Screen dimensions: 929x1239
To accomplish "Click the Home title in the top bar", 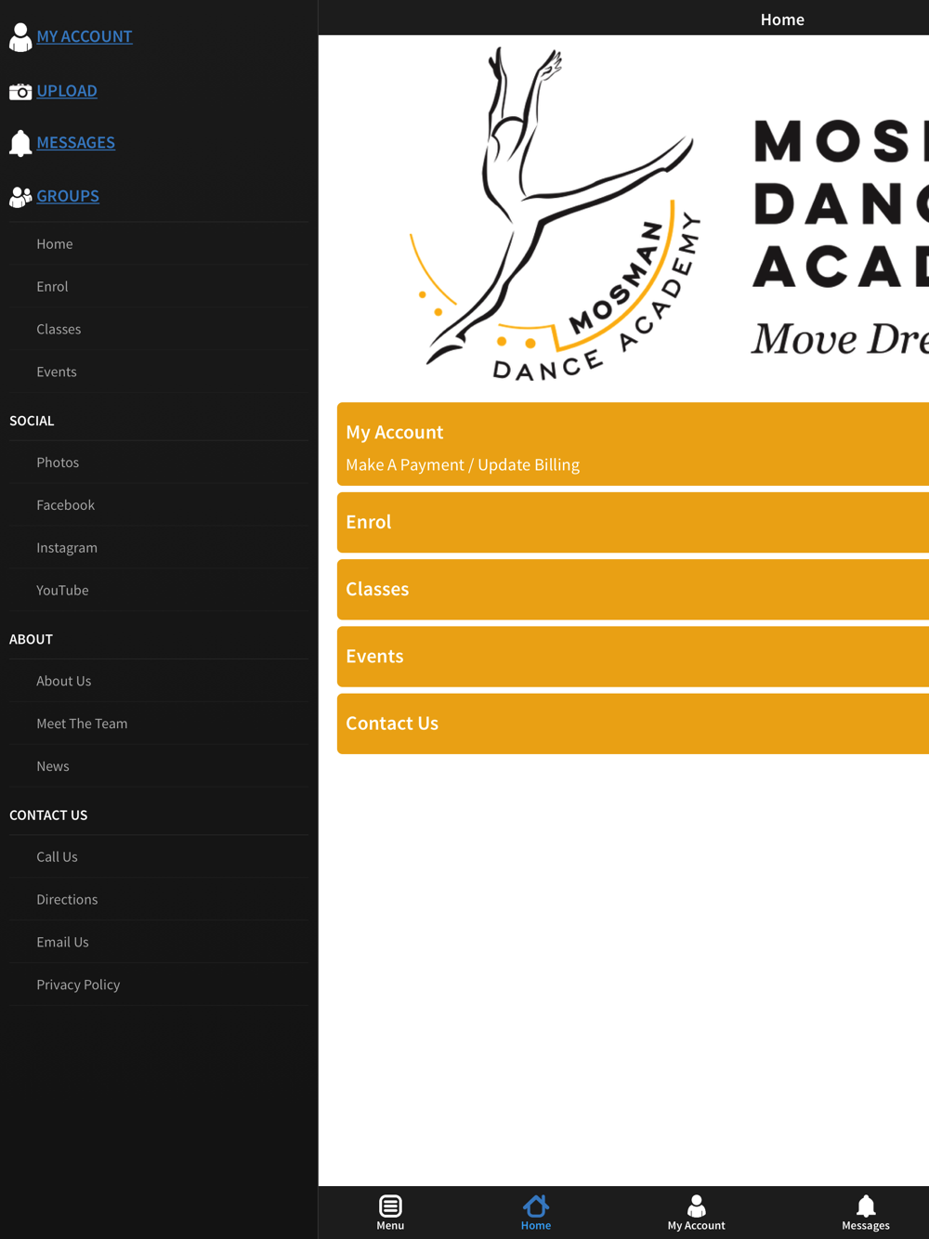I will (x=782, y=19).
